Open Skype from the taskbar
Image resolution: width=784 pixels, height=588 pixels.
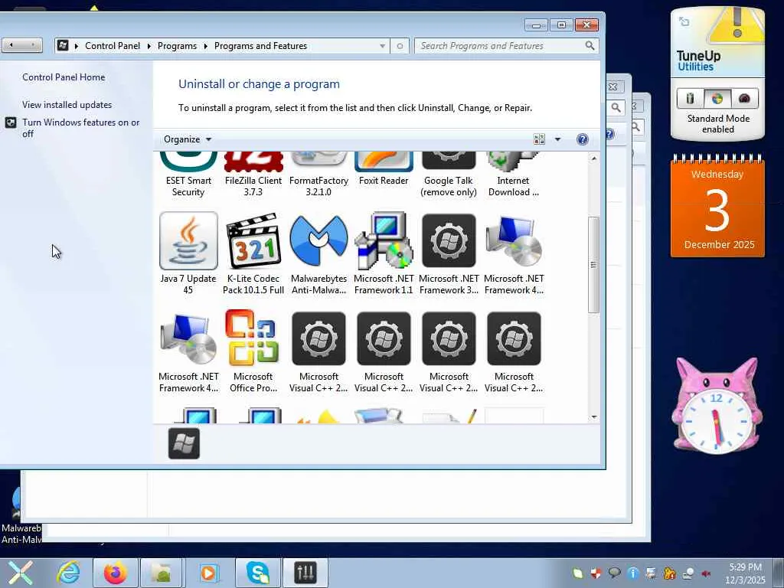coord(258,573)
